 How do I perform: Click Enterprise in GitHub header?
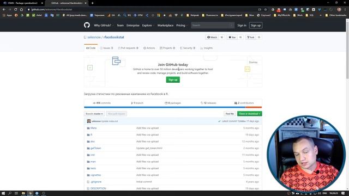click(133, 26)
